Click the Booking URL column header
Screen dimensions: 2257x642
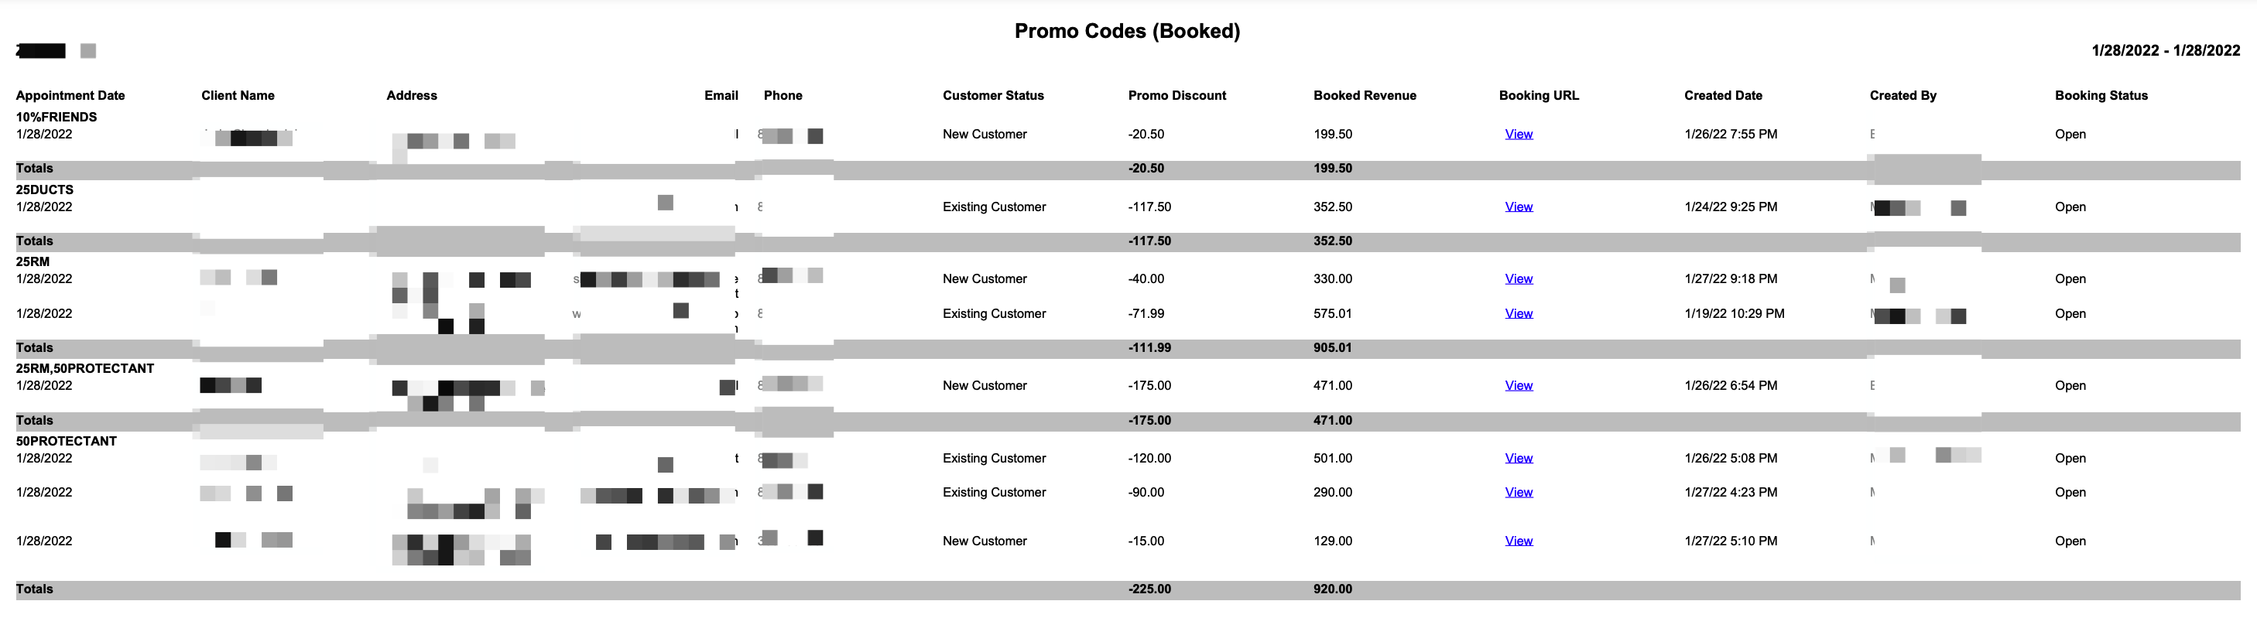(1539, 95)
